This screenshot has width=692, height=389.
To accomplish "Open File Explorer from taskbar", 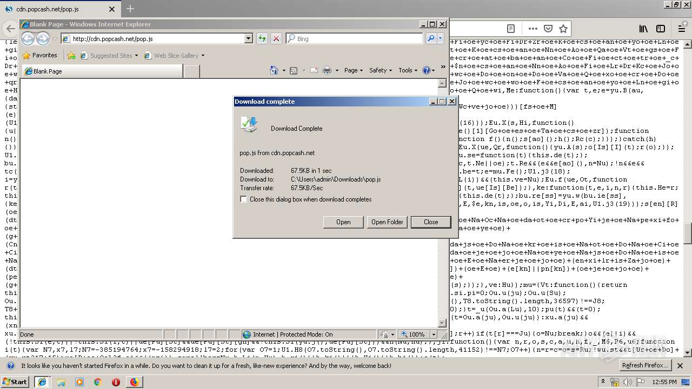I will pyautogui.click(x=61, y=382).
